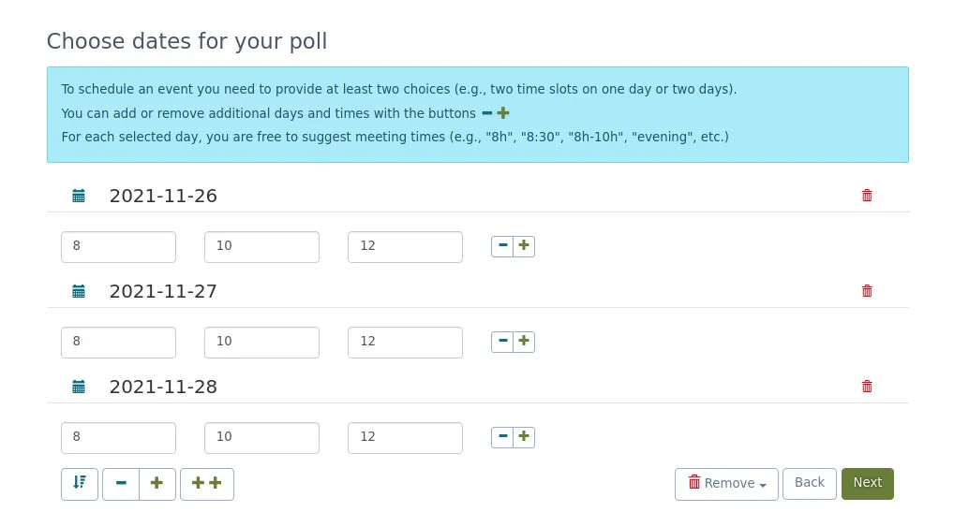Focus the "10" time field under 2021-11-27
The image size is (954, 512).
[x=261, y=342]
